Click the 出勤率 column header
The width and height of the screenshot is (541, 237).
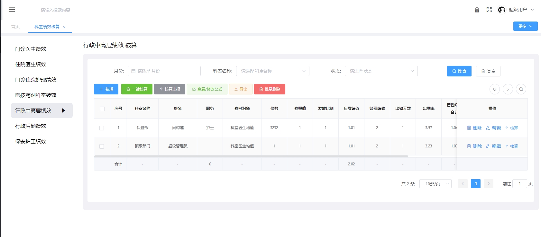[x=429, y=109]
